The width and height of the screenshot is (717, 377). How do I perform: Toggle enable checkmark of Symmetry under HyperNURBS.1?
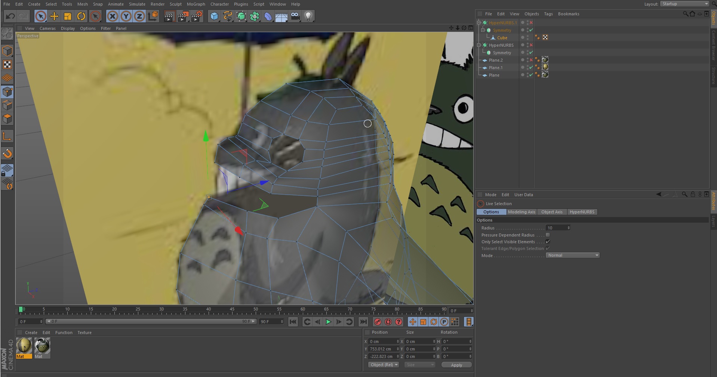(x=531, y=30)
